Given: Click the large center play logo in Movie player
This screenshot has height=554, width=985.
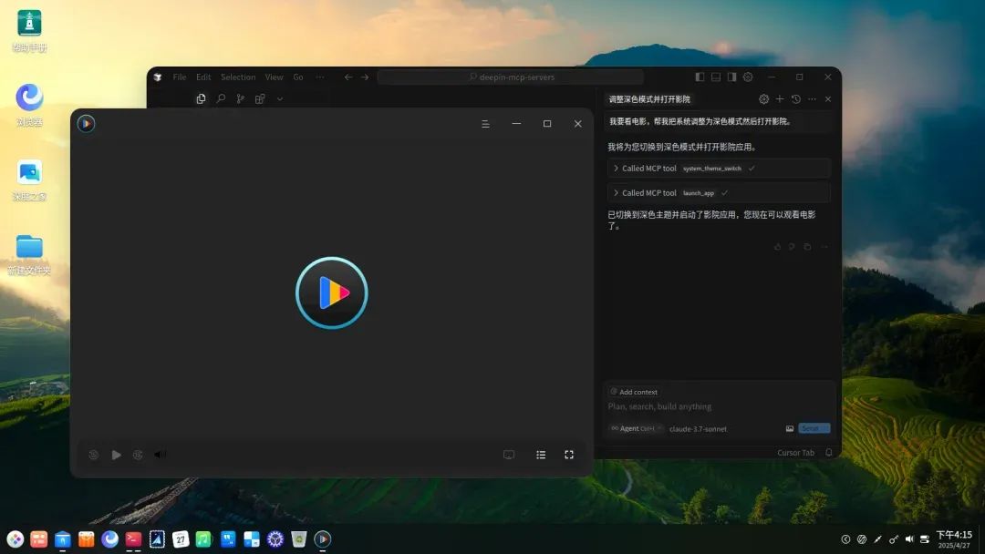Looking at the screenshot, I should [332, 292].
